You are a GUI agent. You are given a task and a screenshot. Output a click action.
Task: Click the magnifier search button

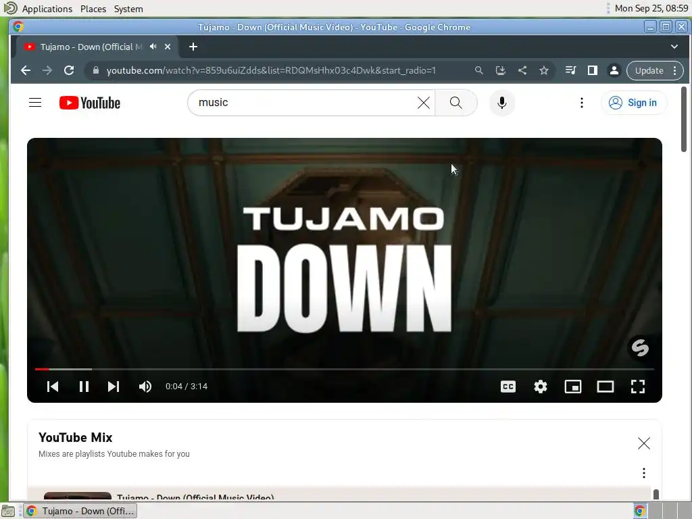coord(456,103)
